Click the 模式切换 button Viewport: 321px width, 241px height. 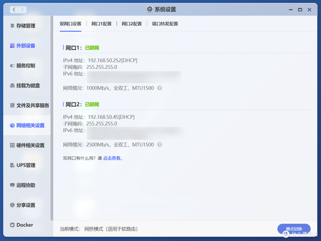(294, 229)
